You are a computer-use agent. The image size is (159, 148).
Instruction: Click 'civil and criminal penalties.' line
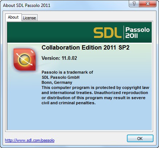tap(69, 103)
